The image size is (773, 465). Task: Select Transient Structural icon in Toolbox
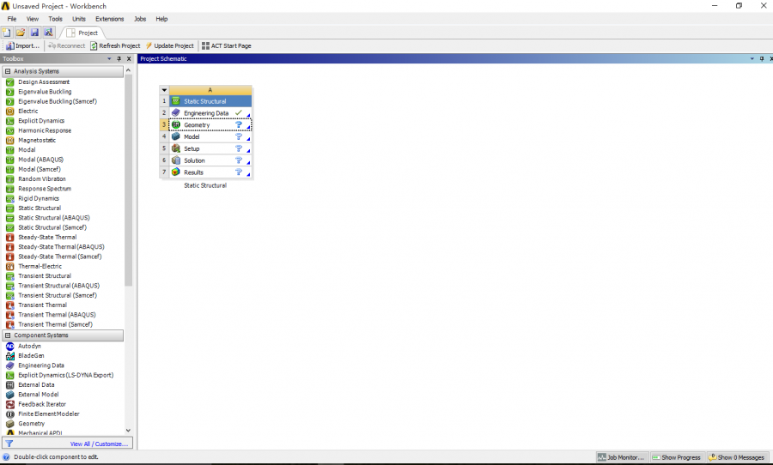click(x=9, y=276)
